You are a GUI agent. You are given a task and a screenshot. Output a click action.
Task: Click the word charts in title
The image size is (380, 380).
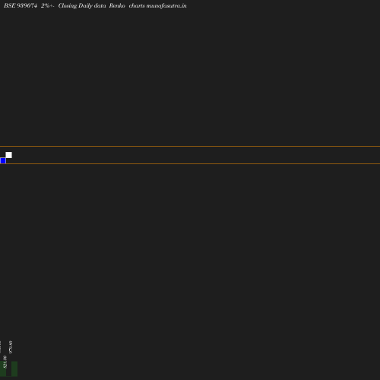[137, 5]
